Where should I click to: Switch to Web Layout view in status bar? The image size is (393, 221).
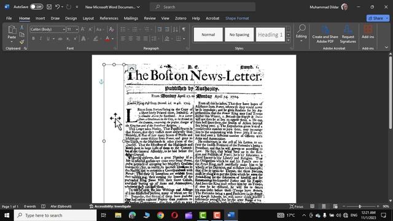tap(335, 206)
